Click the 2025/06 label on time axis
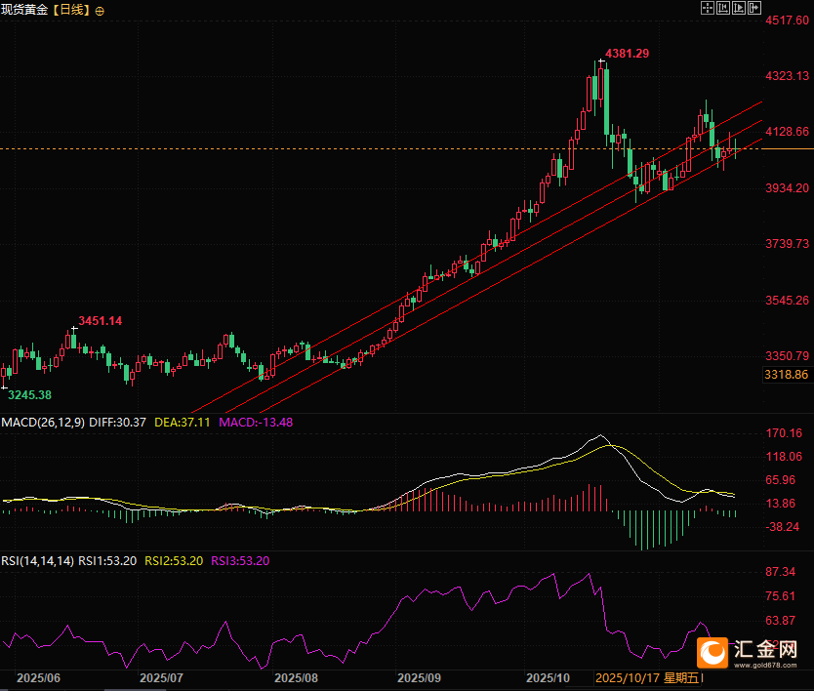The width and height of the screenshot is (814, 691). coord(39,677)
